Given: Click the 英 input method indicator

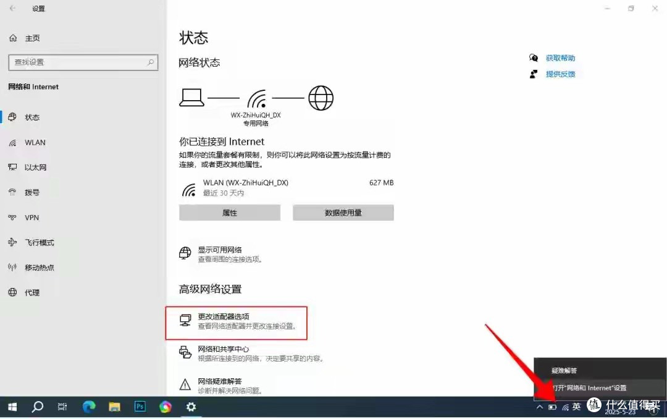Looking at the screenshot, I should [576, 407].
